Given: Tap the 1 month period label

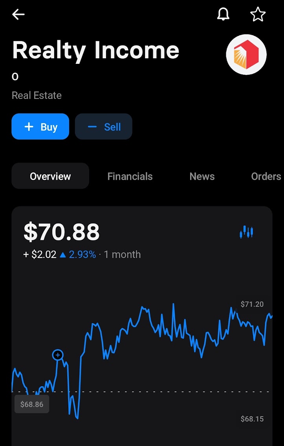Looking at the screenshot, I should (122, 254).
